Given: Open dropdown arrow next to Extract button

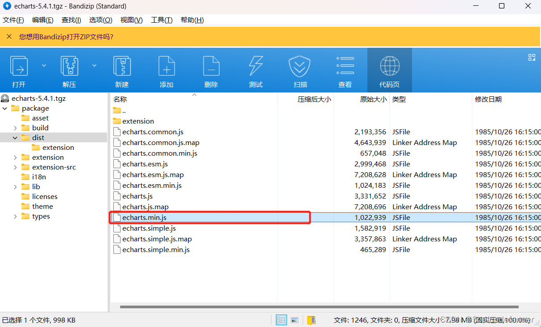Looking at the screenshot, I should click(x=94, y=66).
